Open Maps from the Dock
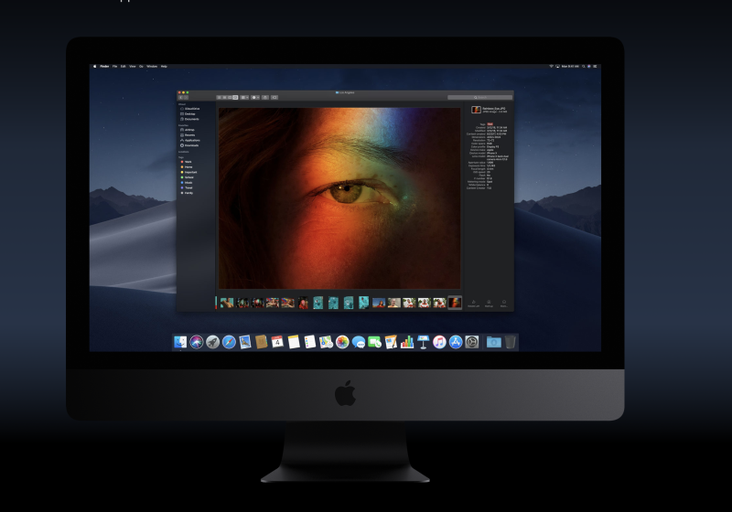The height and width of the screenshot is (512, 732). 326,342
